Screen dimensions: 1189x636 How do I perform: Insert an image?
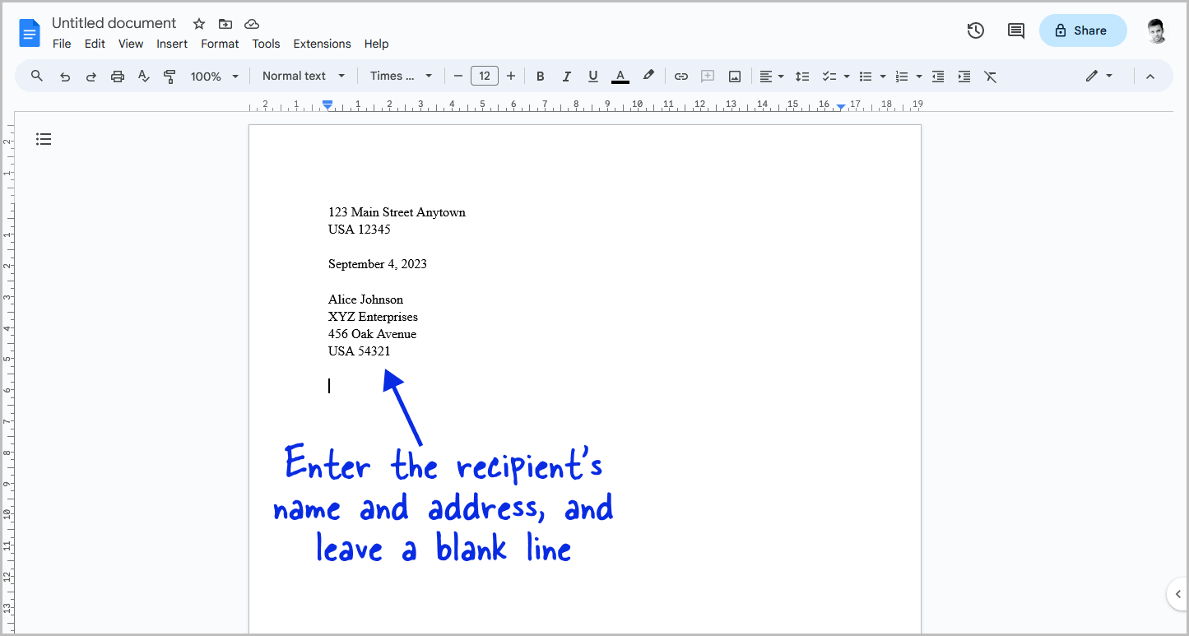734,75
